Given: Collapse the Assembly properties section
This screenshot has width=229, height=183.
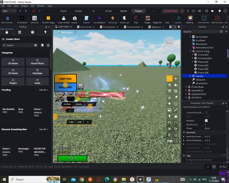Looking at the screenshot, I should point(184,132).
